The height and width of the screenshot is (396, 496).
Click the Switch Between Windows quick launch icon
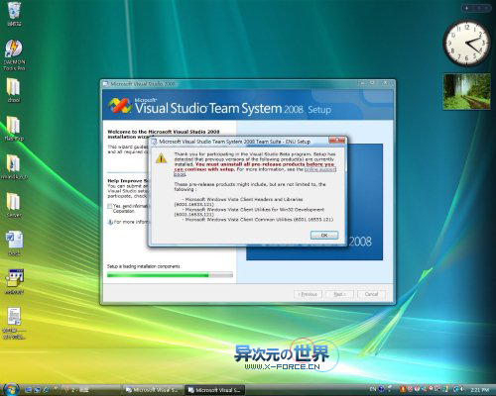tap(38, 390)
